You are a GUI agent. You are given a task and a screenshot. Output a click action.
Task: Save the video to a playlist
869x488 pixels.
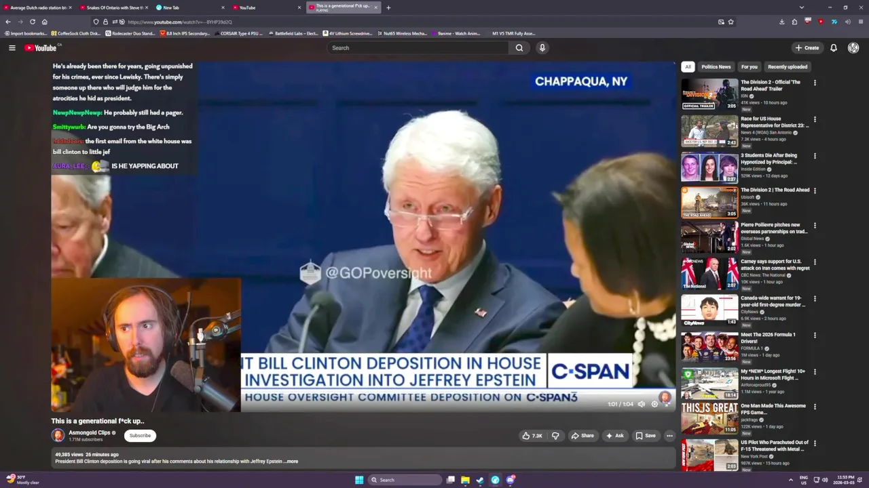click(x=646, y=436)
